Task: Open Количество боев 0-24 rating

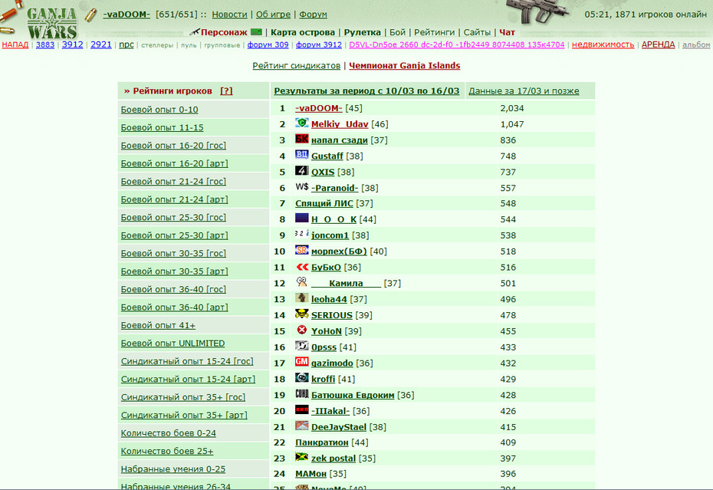Action: coord(168,433)
